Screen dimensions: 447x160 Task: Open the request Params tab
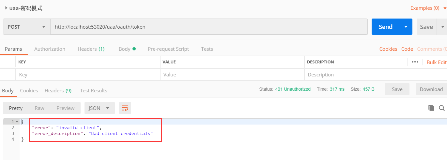pos(13,49)
